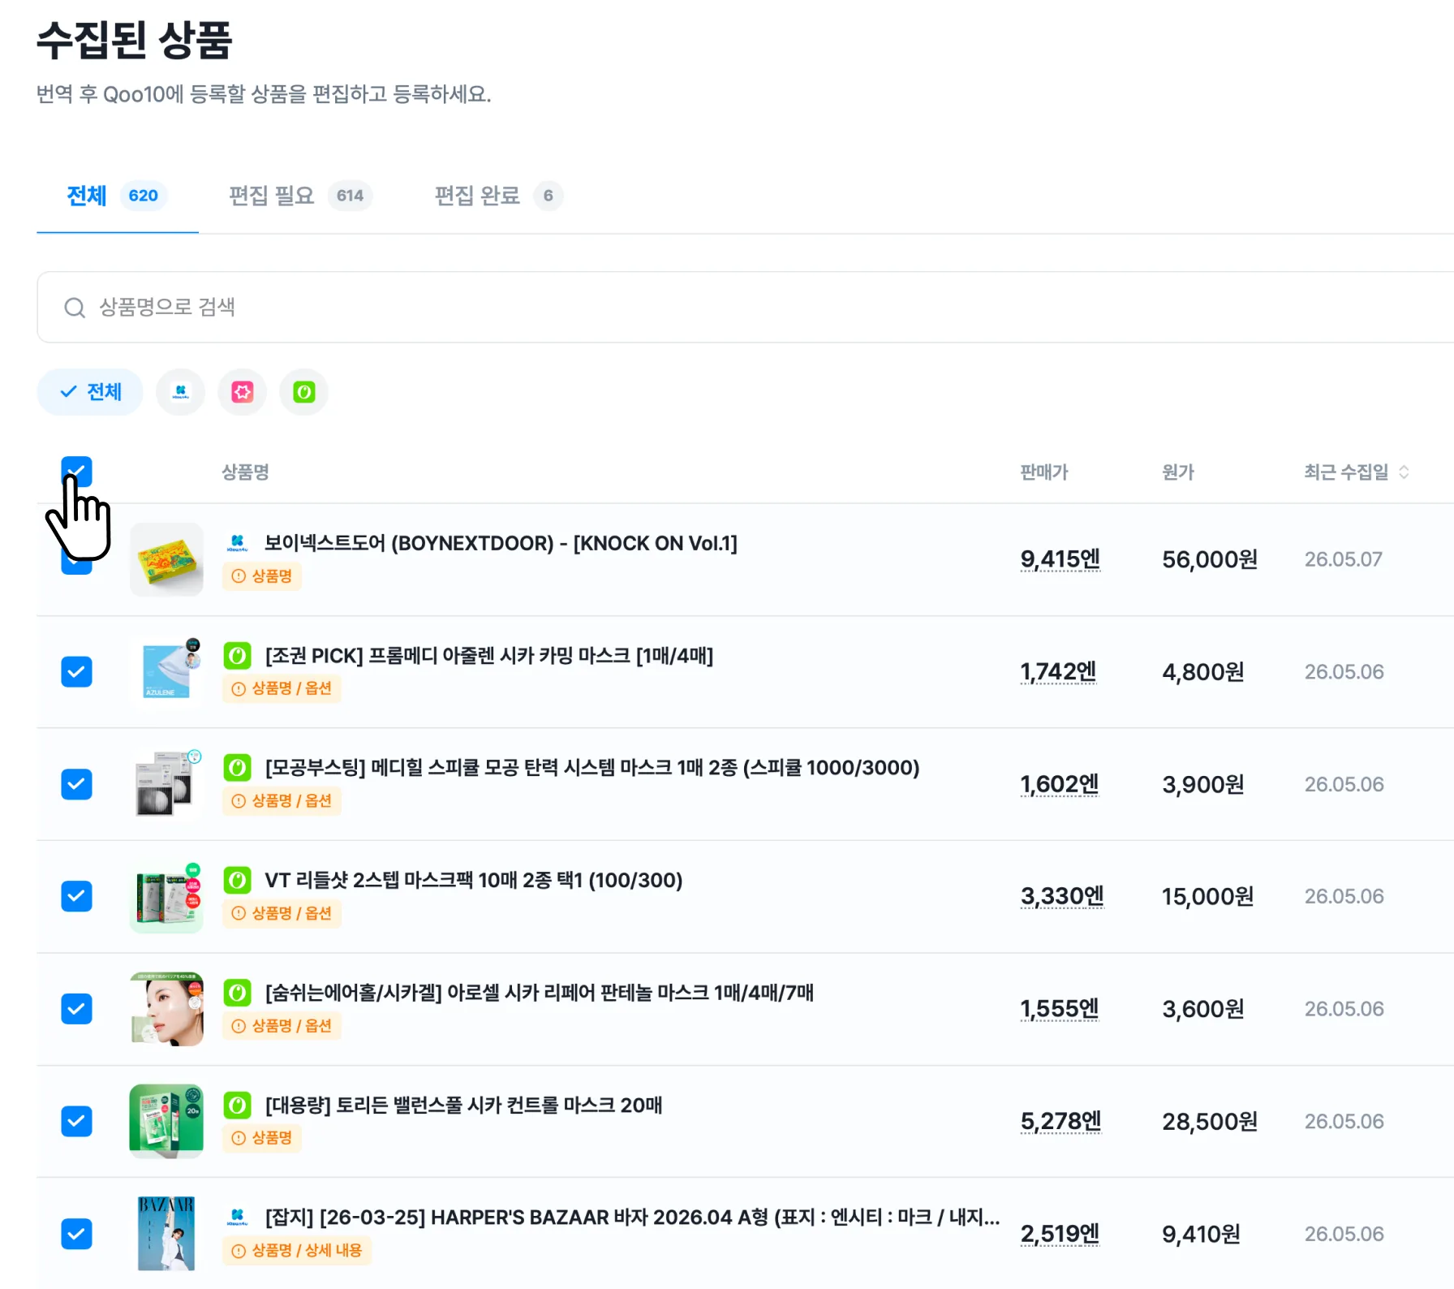This screenshot has height=1289, width=1454.
Task: Open VT 리들샷 2스텝 마스크팩 10매 title
Action: pyautogui.click(x=473, y=880)
